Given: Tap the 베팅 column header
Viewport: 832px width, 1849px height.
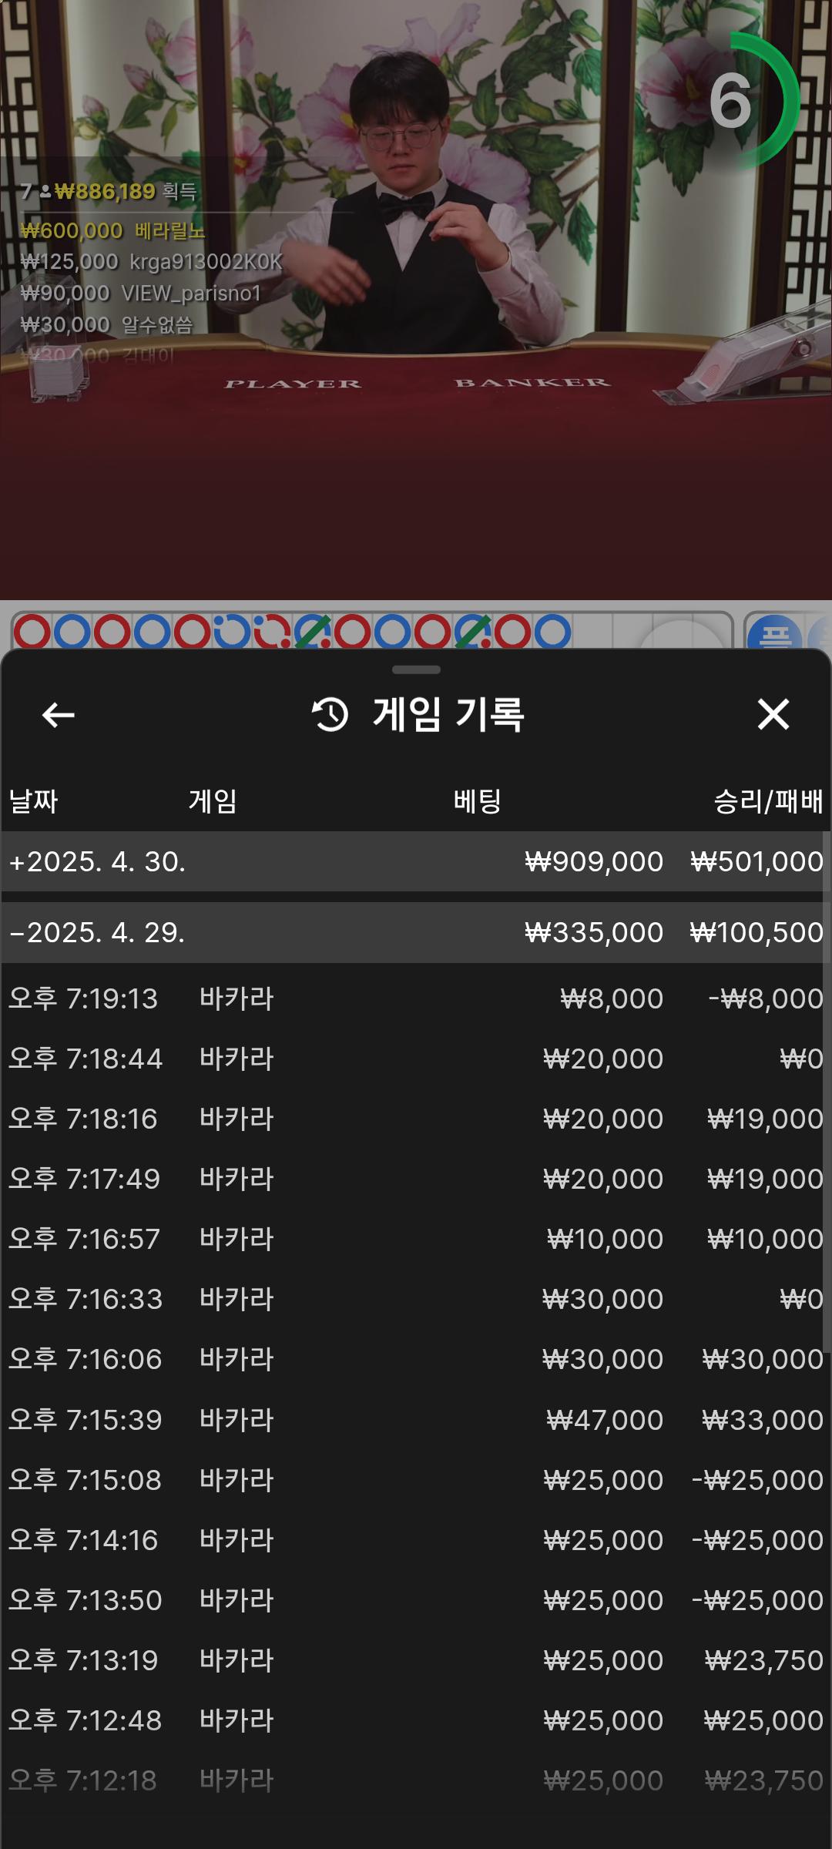Looking at the screenshot, I should click(x=477, y=801).
